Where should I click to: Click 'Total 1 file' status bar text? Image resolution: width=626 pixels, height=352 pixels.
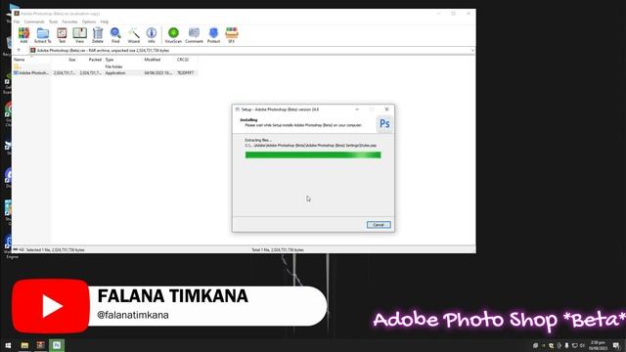tap(278, 250)
